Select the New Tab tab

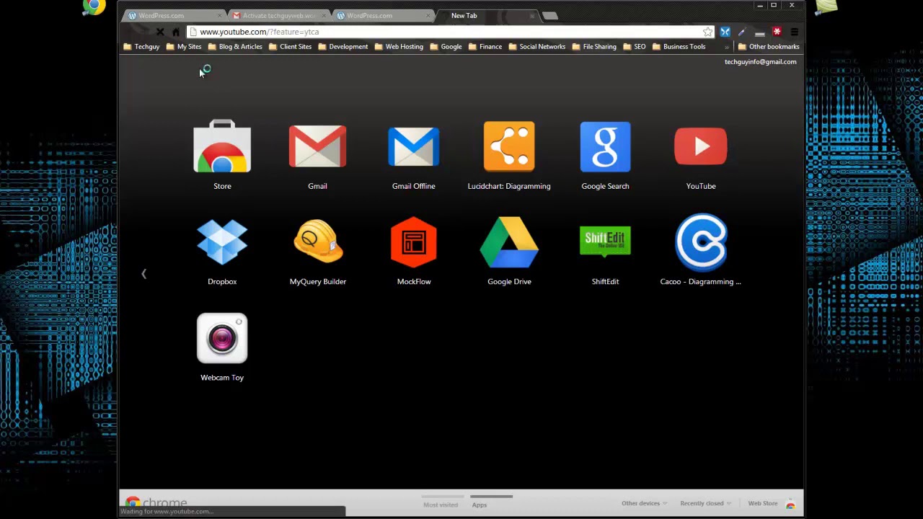pyautogui.click(x=487, y=15)
